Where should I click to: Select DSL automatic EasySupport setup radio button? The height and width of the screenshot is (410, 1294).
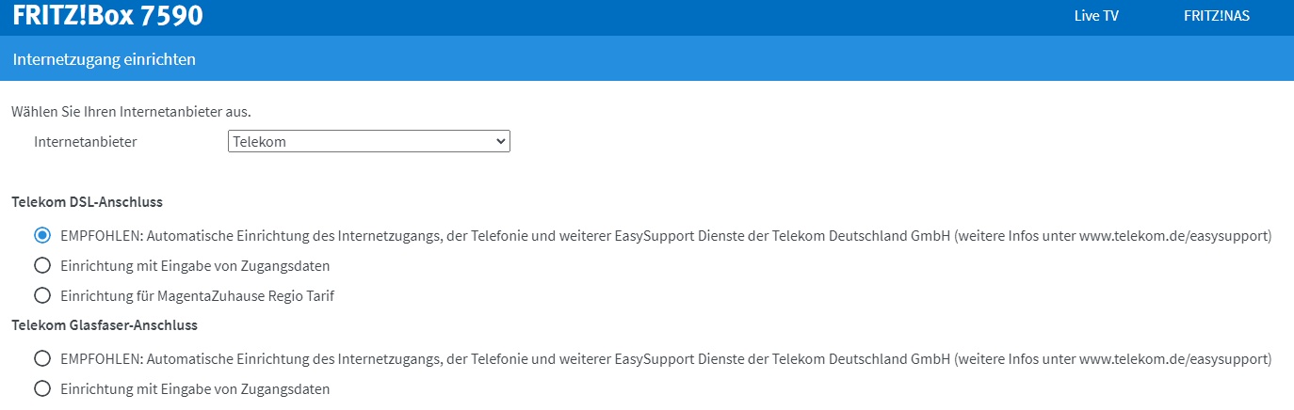click(x=41, y=235)
